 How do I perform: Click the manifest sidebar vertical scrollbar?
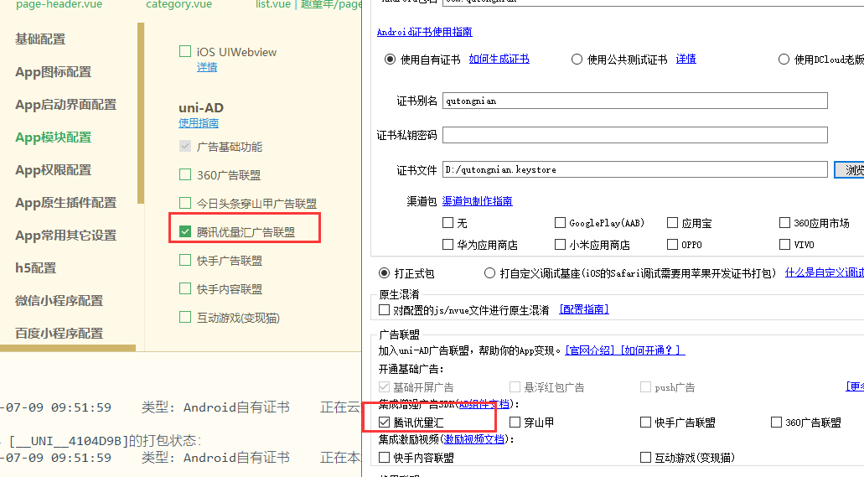coord(141,113)
